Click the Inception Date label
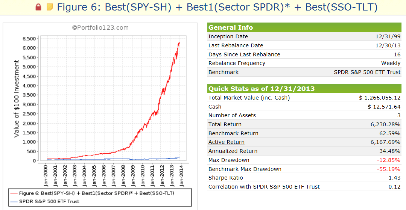 pos(228,36)
